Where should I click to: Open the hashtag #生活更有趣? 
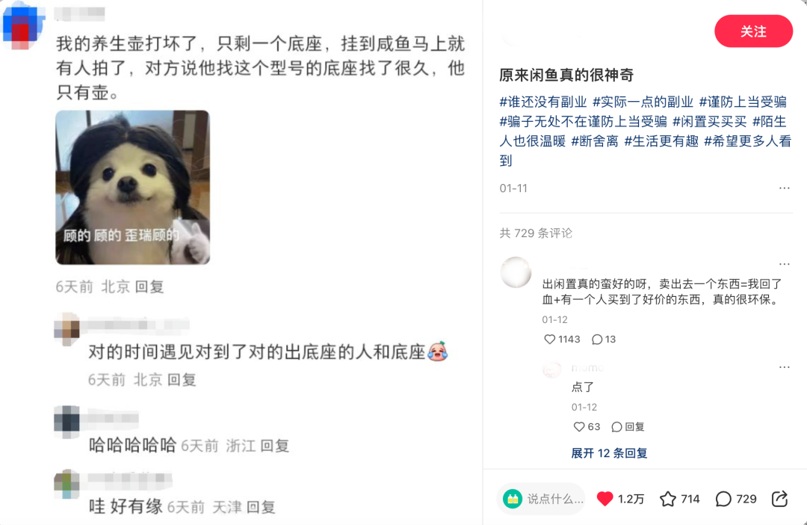[661, 141]
